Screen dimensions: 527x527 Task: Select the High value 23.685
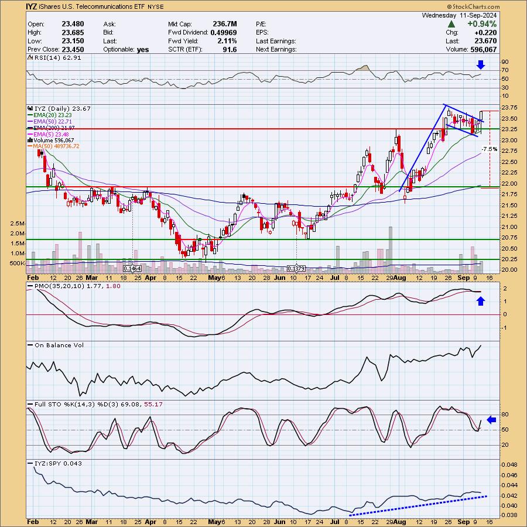tap(73, 32)
